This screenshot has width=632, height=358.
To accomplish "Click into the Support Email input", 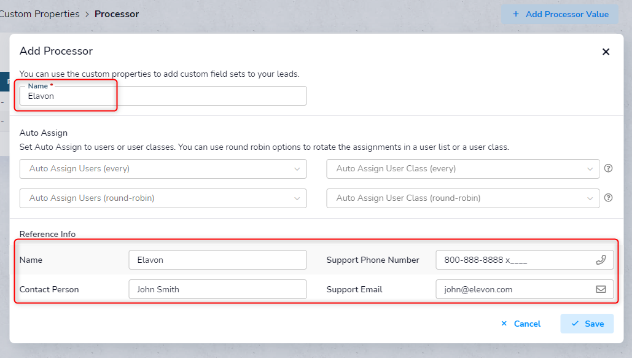I will click(x=525, y=289).
